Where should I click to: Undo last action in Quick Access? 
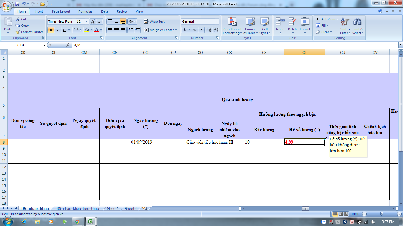pos(24,4)
